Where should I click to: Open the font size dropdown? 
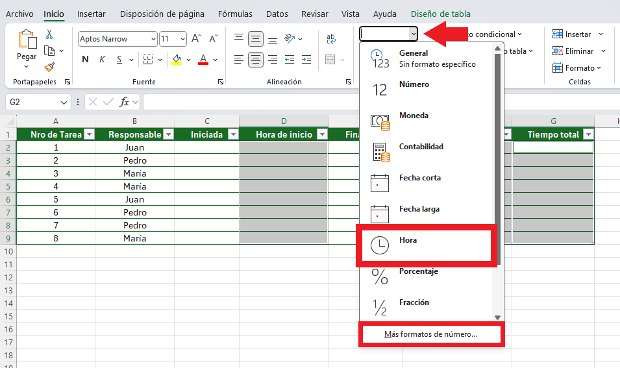pyautogui.click(x=182, y=39)
